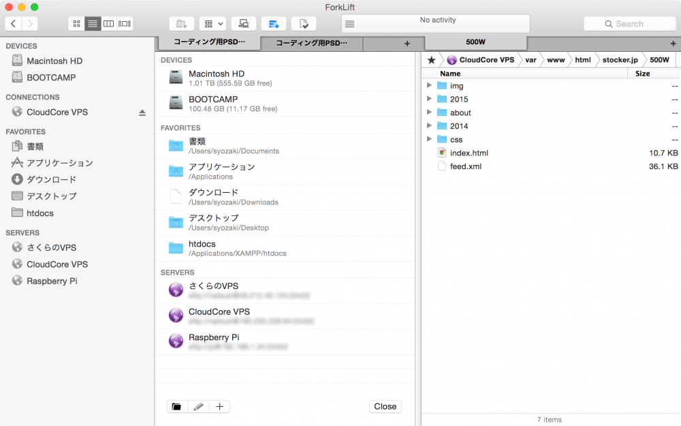
Task: Select the second コーディング用PSD tab
Action: 312,44
